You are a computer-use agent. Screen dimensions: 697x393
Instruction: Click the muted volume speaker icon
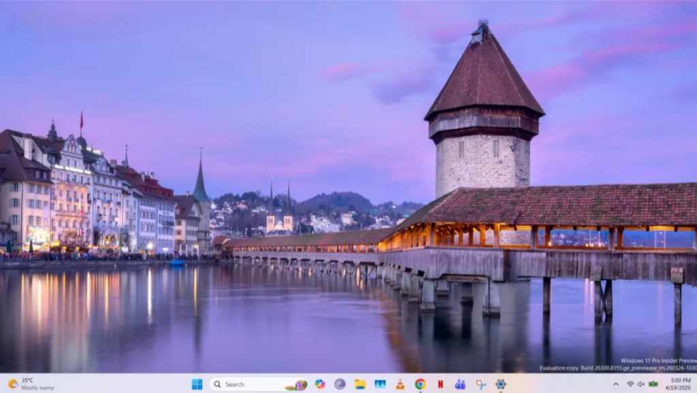[641, 384]
